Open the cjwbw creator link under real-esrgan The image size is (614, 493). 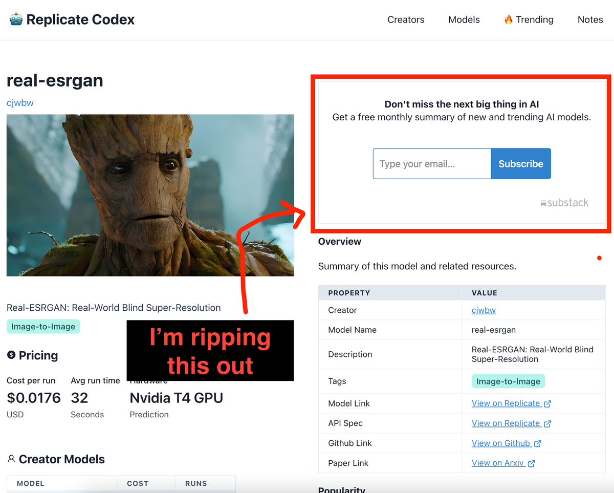tap(20, 102)
